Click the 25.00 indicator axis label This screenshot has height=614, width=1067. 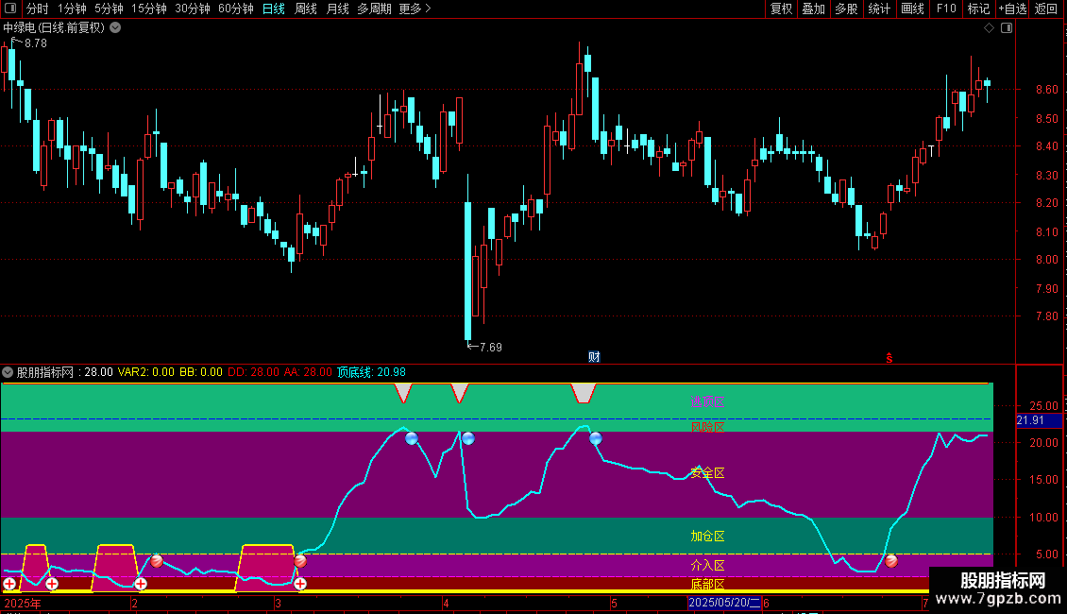(x=1043, y=406)
